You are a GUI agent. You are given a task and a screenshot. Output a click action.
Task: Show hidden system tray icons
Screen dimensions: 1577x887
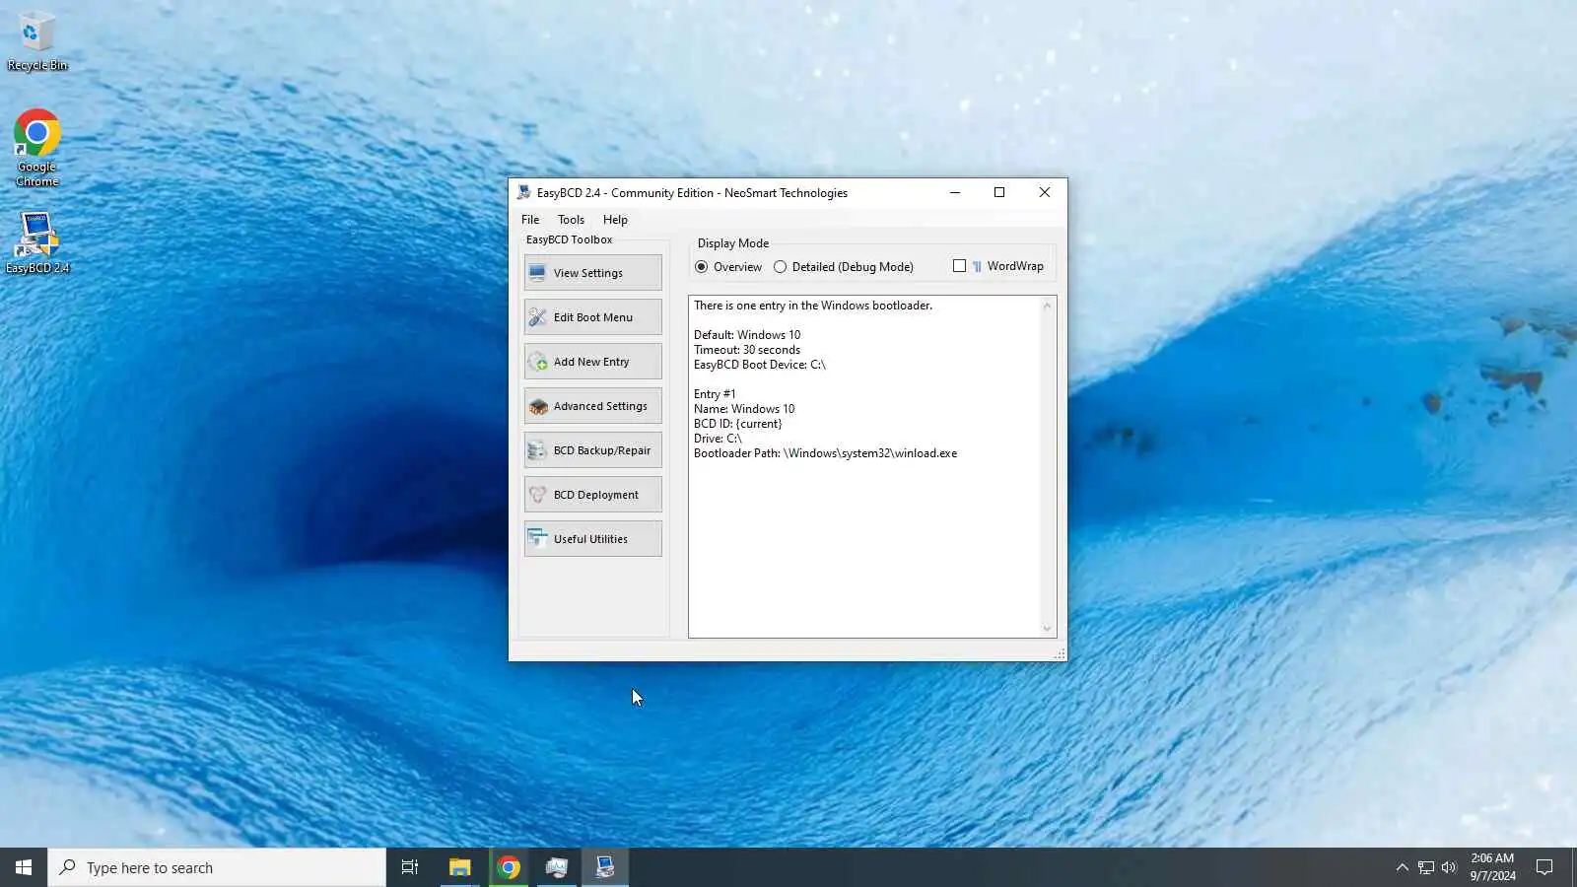pyautogui.click(x=1402, y=867)
